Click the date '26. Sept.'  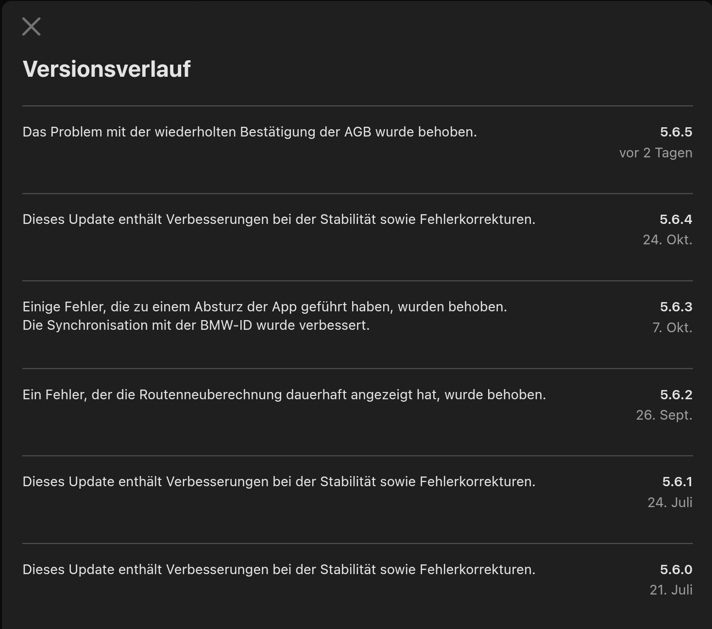pyautogui.click(x=664, y=415)
